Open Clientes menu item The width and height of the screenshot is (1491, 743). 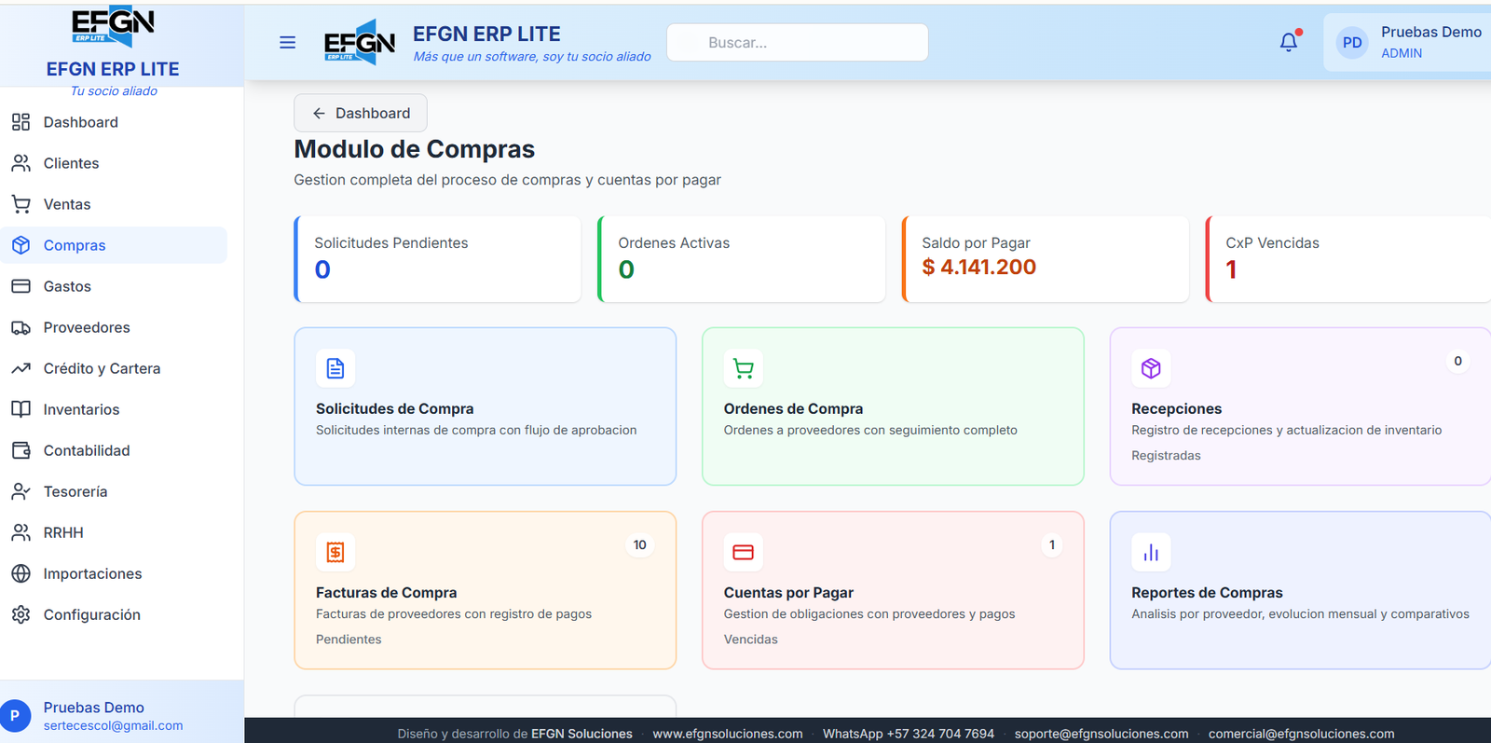[x=114, y=163]
